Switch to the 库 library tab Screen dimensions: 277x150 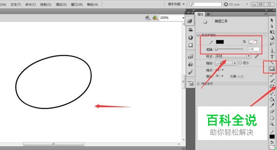[x=208, y=14]
